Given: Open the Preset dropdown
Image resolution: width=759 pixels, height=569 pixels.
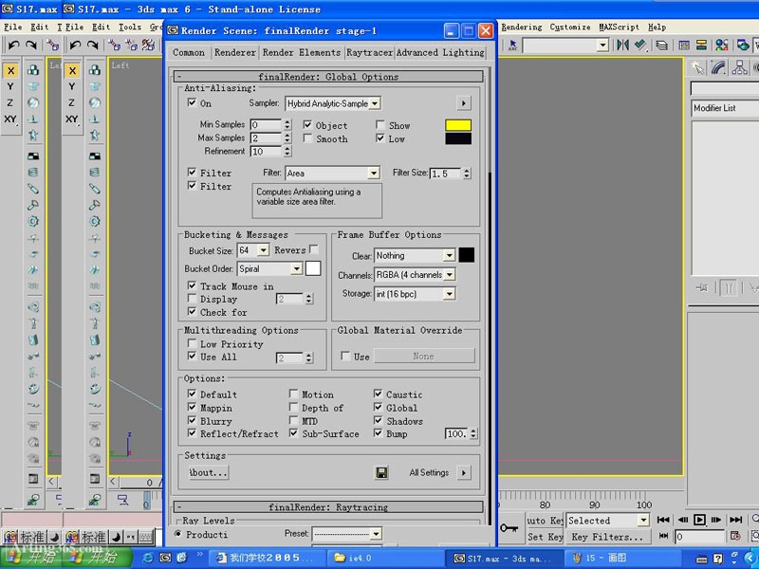Looking at the screenshot, I should coord(346,534).
